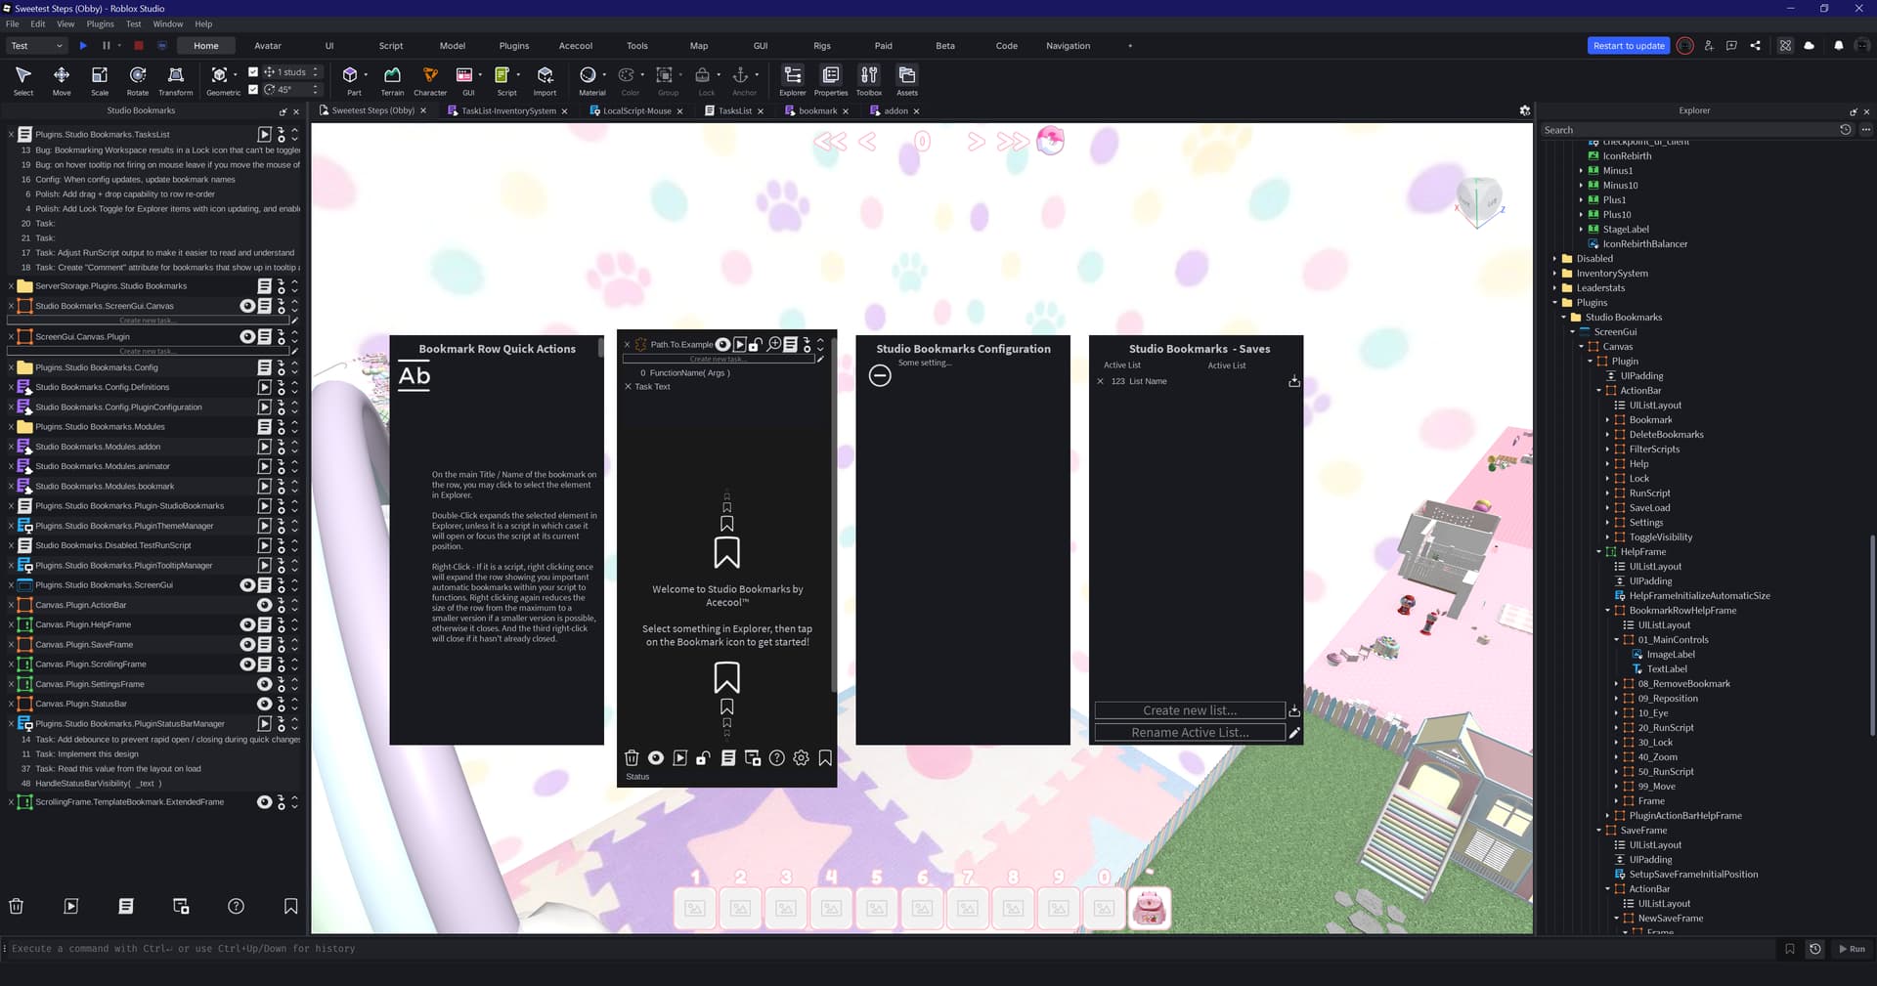1877x986 pixels.
Task: Toggle visibility eye for Canvas.Plugin.SaveFrame bookmark
Action: pyautogui.click(x=247, y=645)
